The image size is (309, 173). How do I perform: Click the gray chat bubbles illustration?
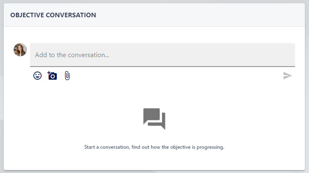tap(154, 119)
